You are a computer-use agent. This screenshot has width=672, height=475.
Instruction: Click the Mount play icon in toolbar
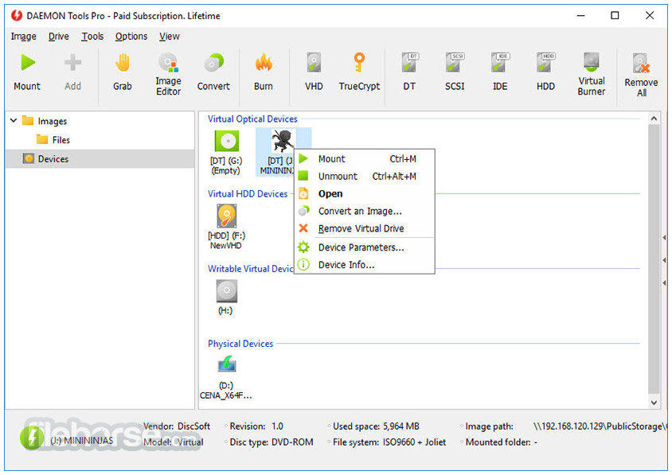pyautogui.click(x=28, y=63)
